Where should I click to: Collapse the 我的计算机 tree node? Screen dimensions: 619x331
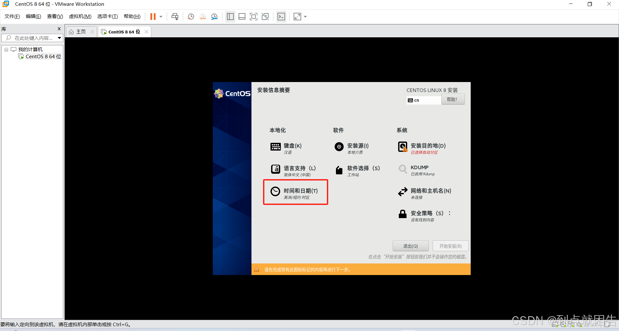[6, 50]
